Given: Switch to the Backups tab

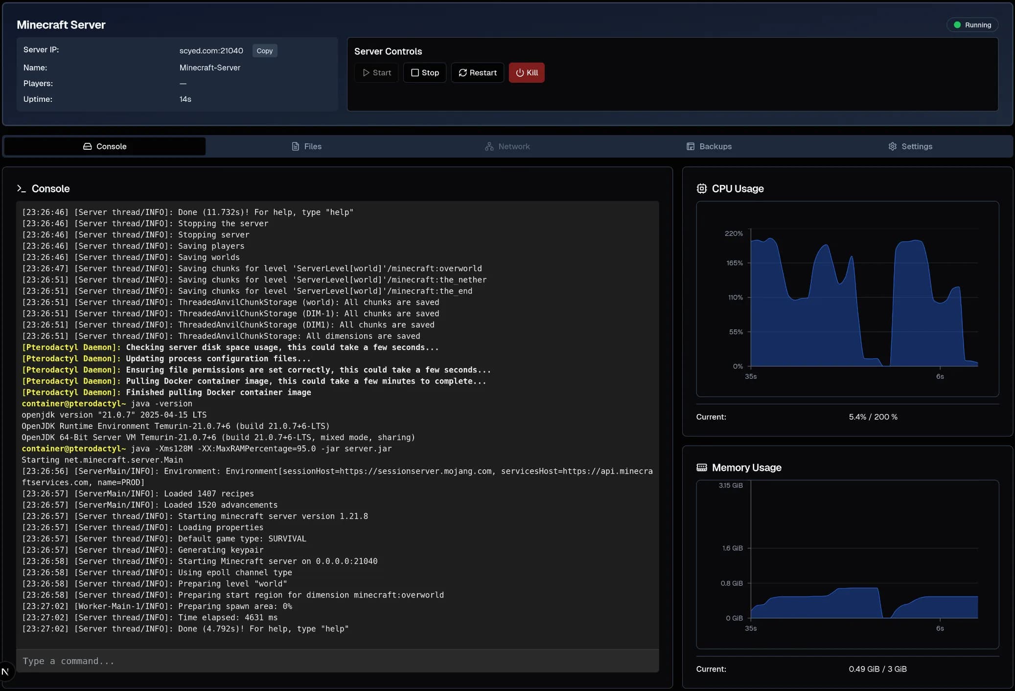Looking at the screenshot, I should 710,146.
